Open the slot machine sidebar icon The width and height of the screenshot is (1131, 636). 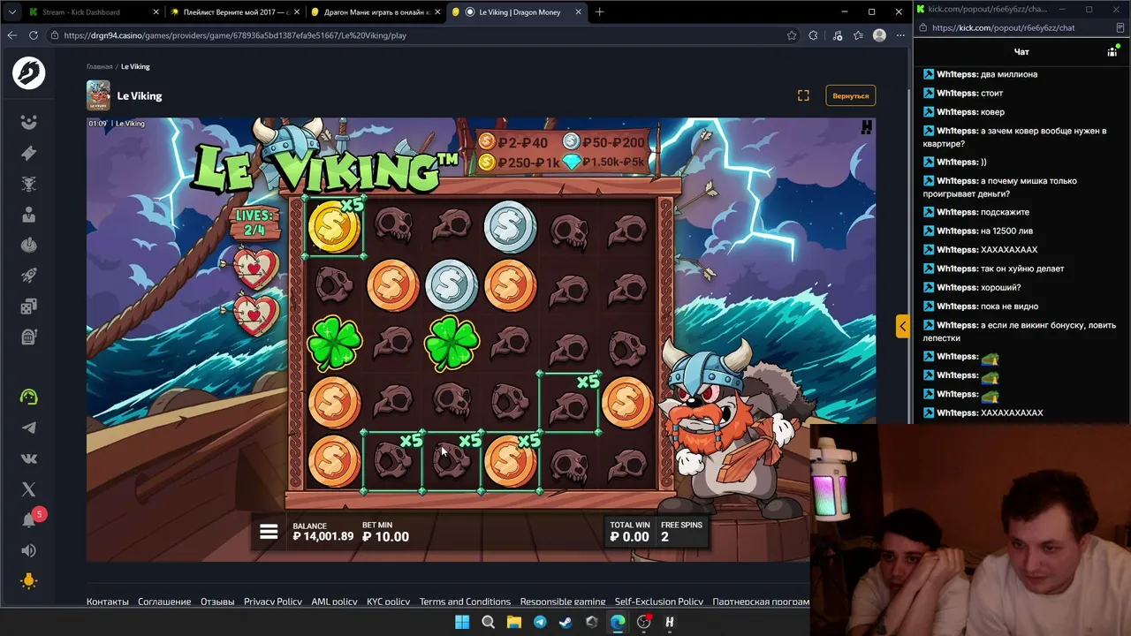click(28, 337)
